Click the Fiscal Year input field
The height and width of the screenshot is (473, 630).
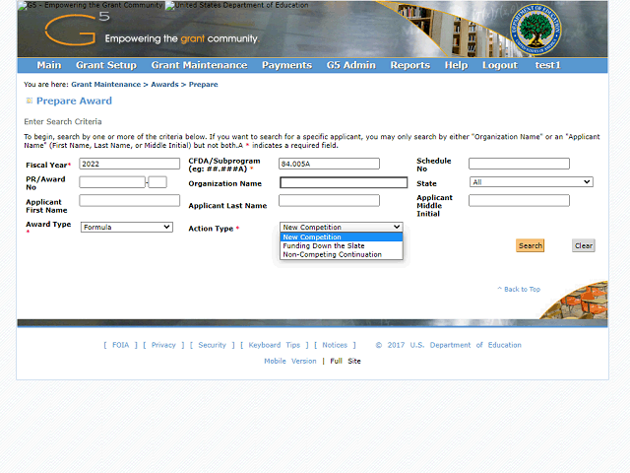click(x=129, y=164)
